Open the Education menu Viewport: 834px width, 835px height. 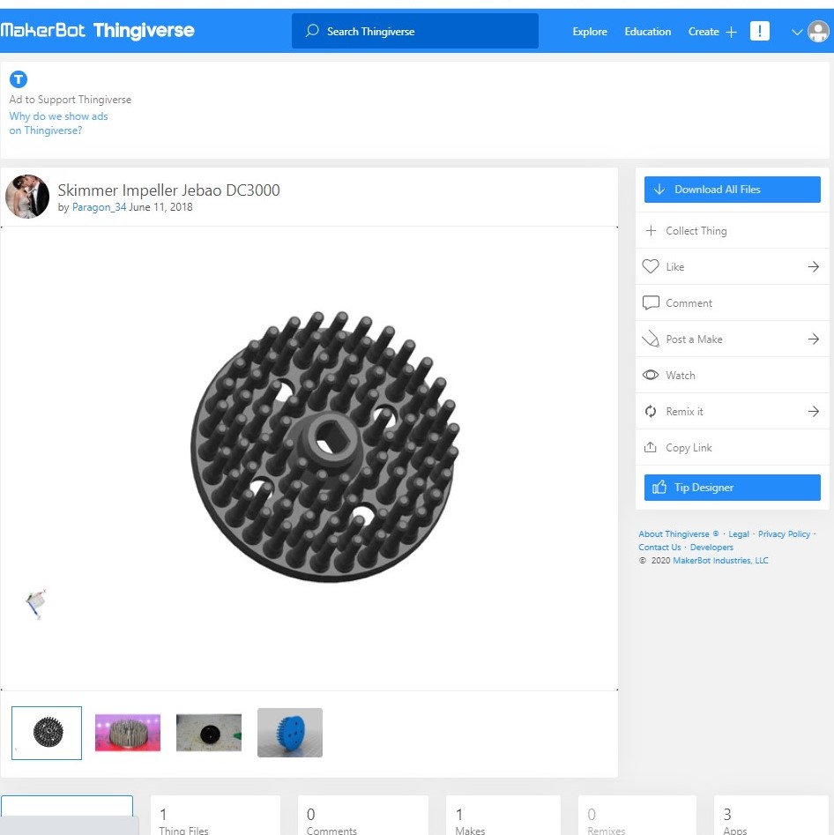tap(648, 32)
